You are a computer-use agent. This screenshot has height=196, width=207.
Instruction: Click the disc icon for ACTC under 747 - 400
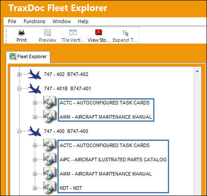click(49, 145)
